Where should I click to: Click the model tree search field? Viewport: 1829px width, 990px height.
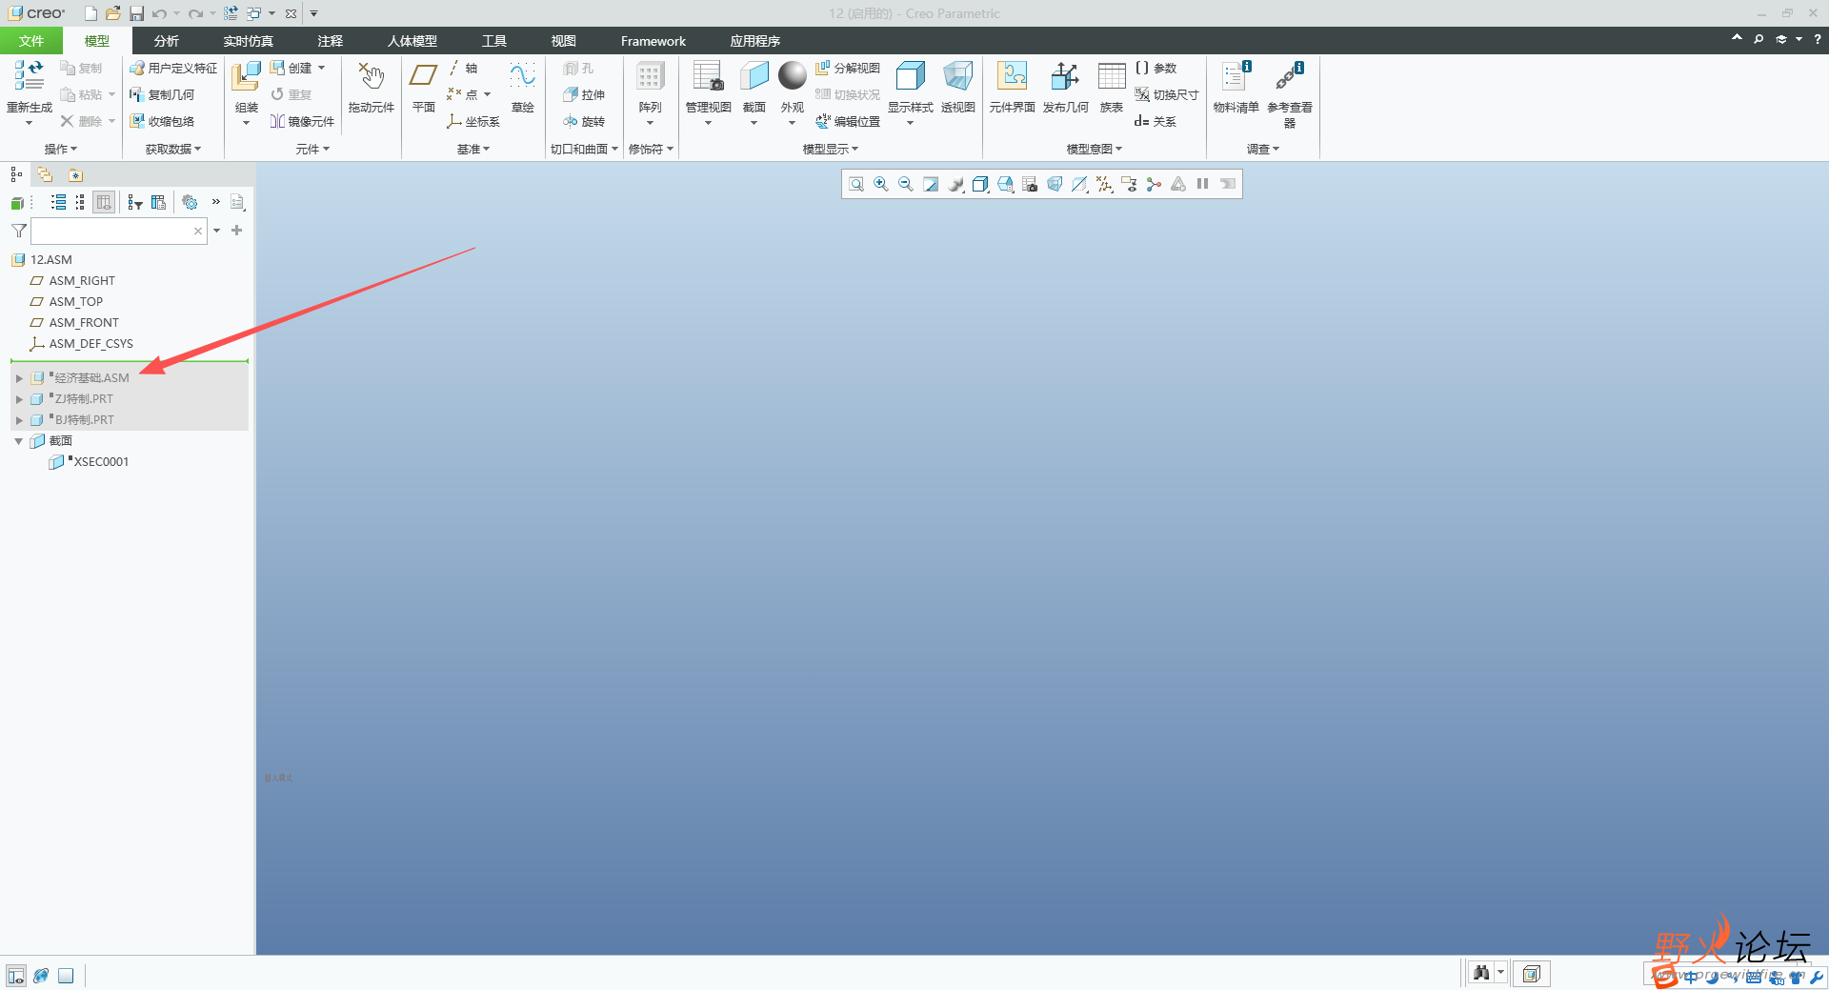pyautogui.click(x=119, y=231)
